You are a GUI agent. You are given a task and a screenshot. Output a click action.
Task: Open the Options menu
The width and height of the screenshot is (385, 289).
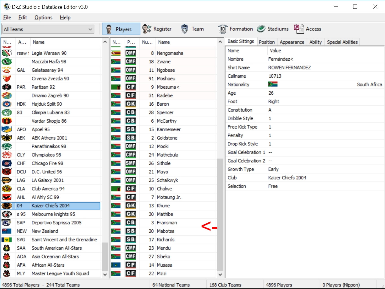point(43,18)
